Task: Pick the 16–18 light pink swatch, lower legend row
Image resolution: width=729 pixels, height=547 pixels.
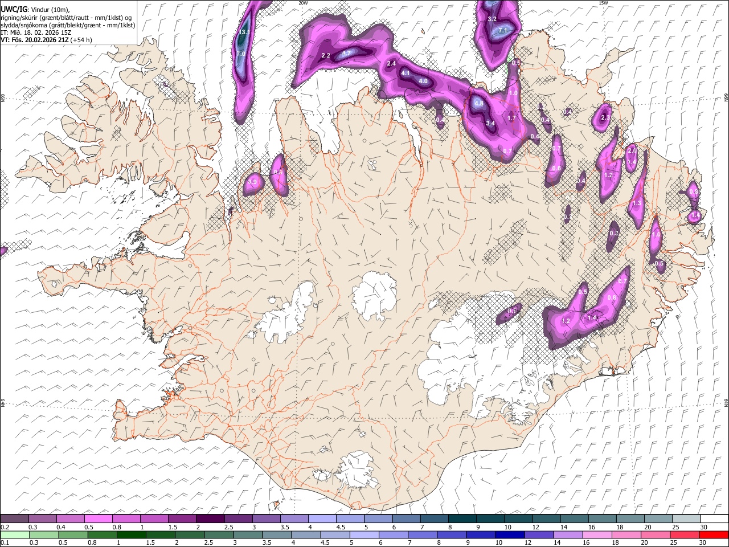Action: coord(597,534)
